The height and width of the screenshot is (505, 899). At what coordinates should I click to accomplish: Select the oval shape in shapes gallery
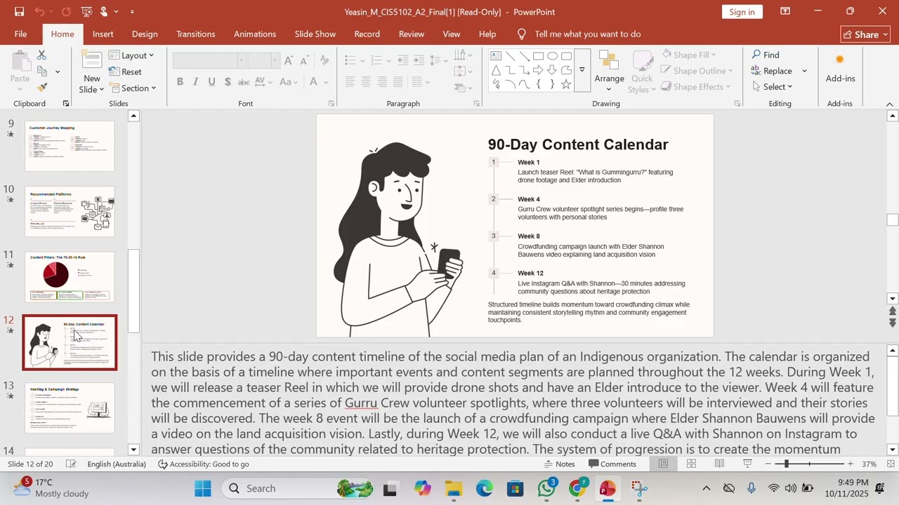pos(552,56)
